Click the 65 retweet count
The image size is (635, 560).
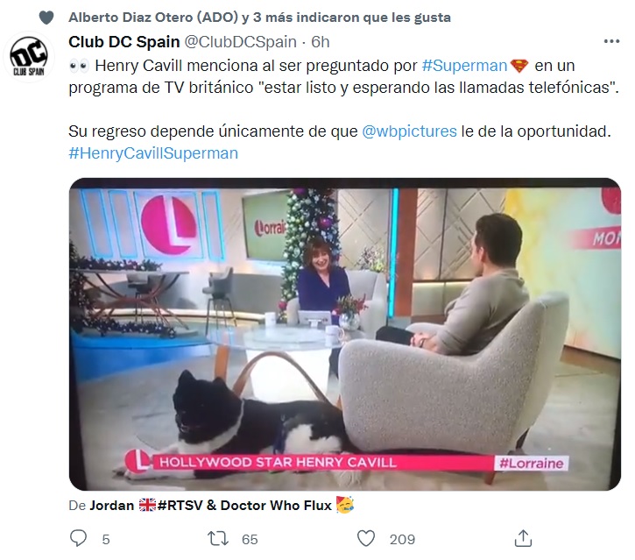click(x=250, y=539)
